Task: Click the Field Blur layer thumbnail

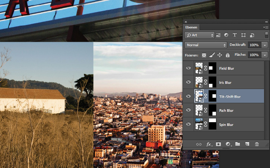Action: [199, 68]
